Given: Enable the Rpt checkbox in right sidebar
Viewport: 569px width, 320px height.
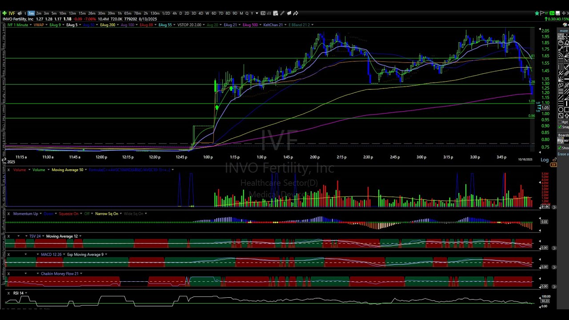Looking at the screenshot, I should pyautogui.click(x=559, y=122).
